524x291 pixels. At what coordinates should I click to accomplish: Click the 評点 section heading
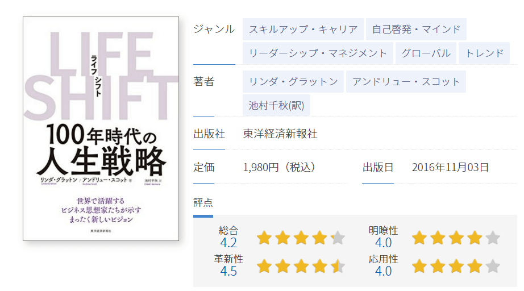coord(203,202)
